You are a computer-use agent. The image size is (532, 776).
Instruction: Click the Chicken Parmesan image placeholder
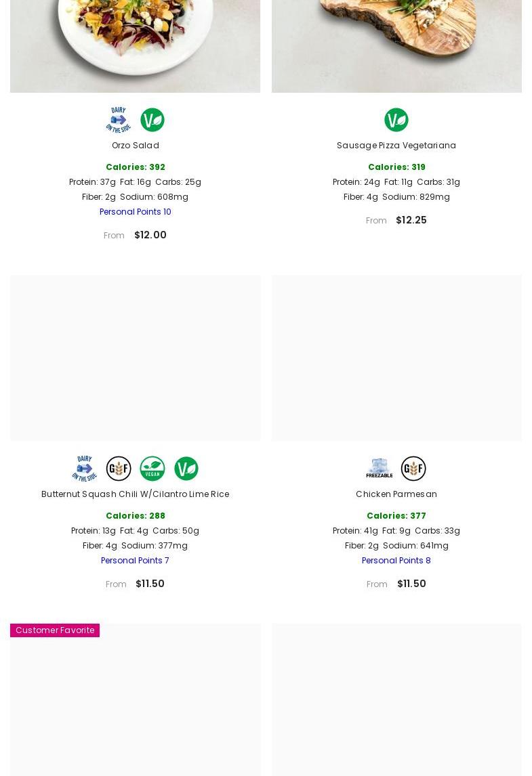click(x=396, y=358)
